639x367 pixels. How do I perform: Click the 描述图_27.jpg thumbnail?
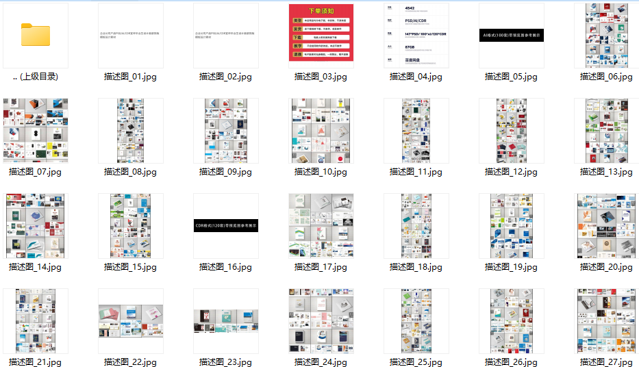(606, 321)
